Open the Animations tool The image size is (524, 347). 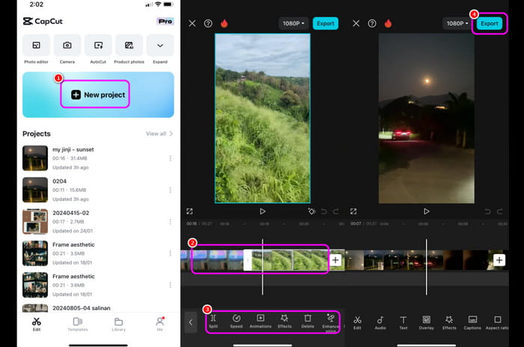pyautogui.click(x=261, y=322)
